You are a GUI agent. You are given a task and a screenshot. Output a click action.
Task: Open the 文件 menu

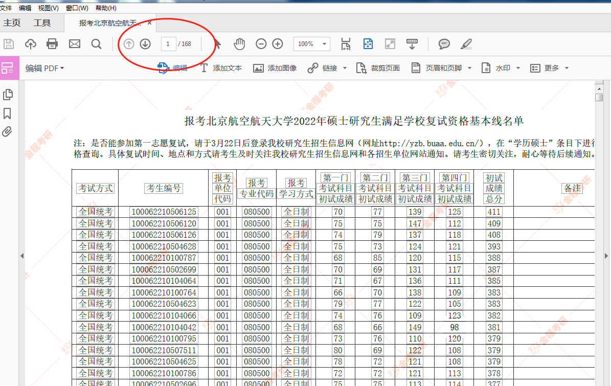coord(6,8)
